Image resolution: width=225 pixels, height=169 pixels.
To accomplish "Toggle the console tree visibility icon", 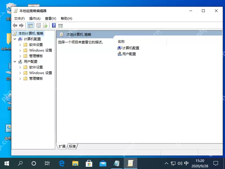I will 31,25.
